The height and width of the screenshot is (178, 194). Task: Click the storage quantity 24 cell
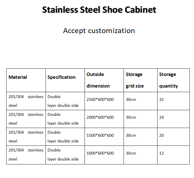pos(161,117)
